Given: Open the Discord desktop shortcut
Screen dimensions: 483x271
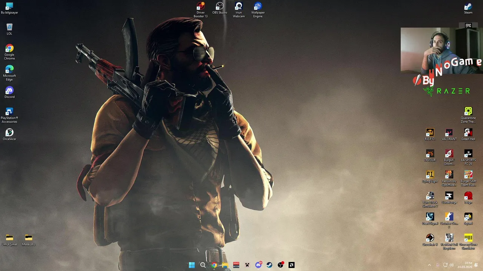Looking at the screenshot, I should point(9,93).
